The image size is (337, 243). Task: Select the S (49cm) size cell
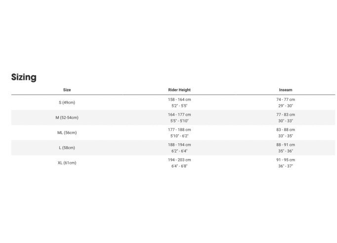[x=67, y=102]
